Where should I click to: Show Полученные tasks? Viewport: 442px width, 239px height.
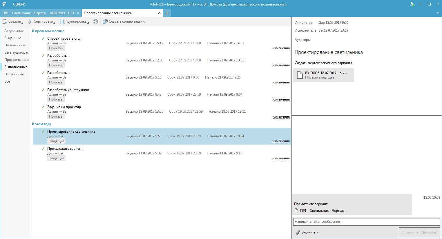[15, 45]
